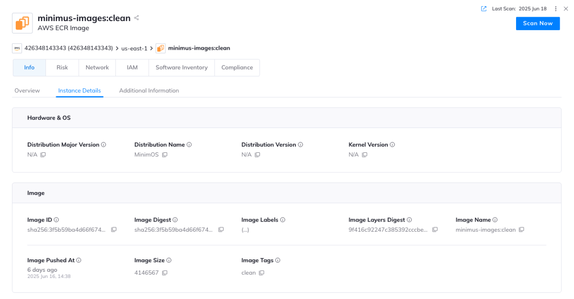Image resolution: width=574 pixels, height=299 pixels.
Task: Click minimus-images:clean in breadcrumb
Action: [x=199, y=48]
